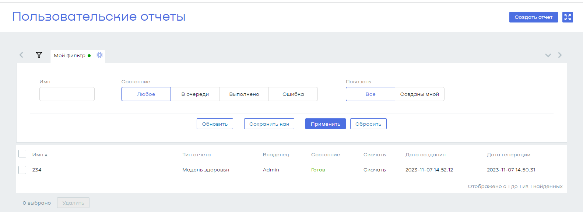Collapse the filter panel chevron

(548, 55)
